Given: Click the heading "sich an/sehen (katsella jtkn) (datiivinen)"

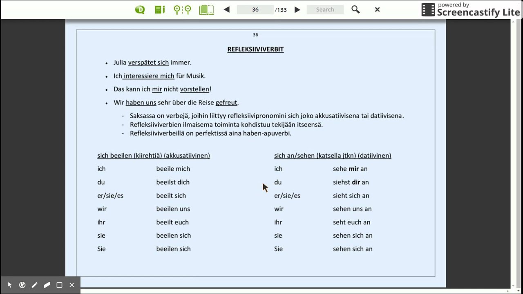Looking at the screenshot, I should 333,156.
